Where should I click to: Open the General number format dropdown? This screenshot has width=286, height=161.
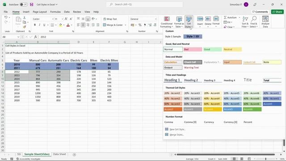coord(156,19)
